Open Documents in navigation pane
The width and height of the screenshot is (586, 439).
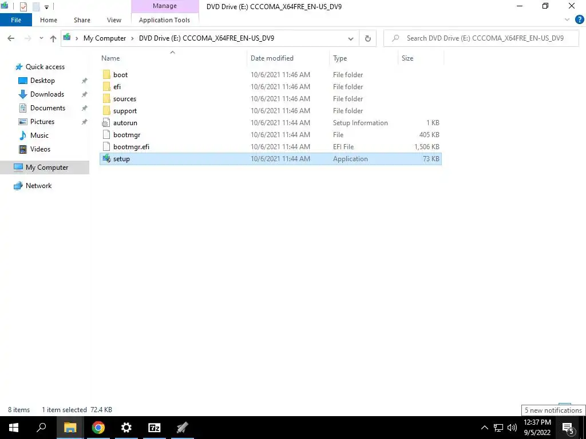pyautogui.click(x=47, y=108)
